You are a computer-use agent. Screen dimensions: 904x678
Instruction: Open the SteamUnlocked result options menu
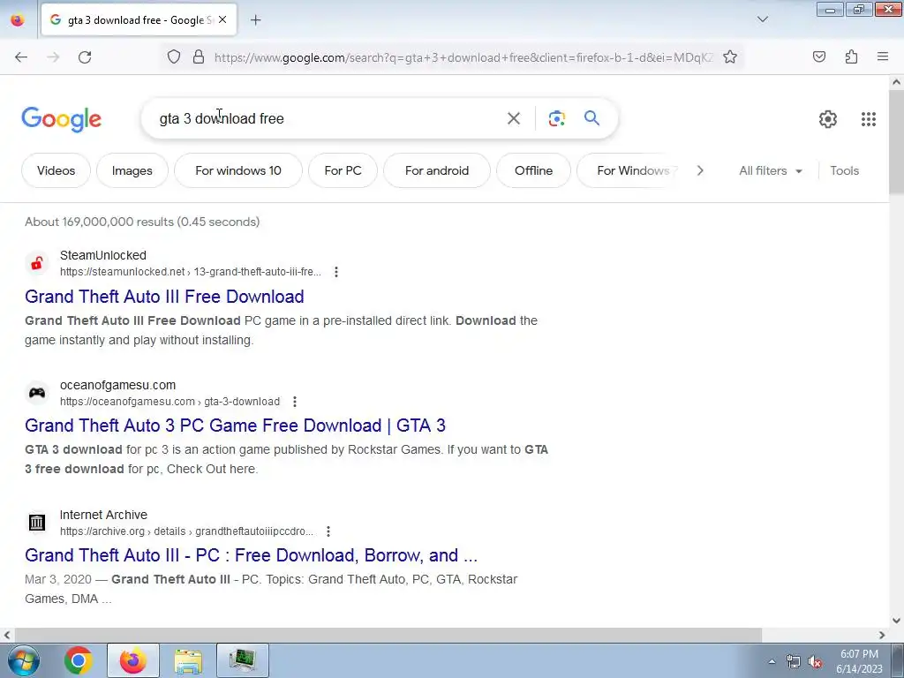[x=336, y=272]
